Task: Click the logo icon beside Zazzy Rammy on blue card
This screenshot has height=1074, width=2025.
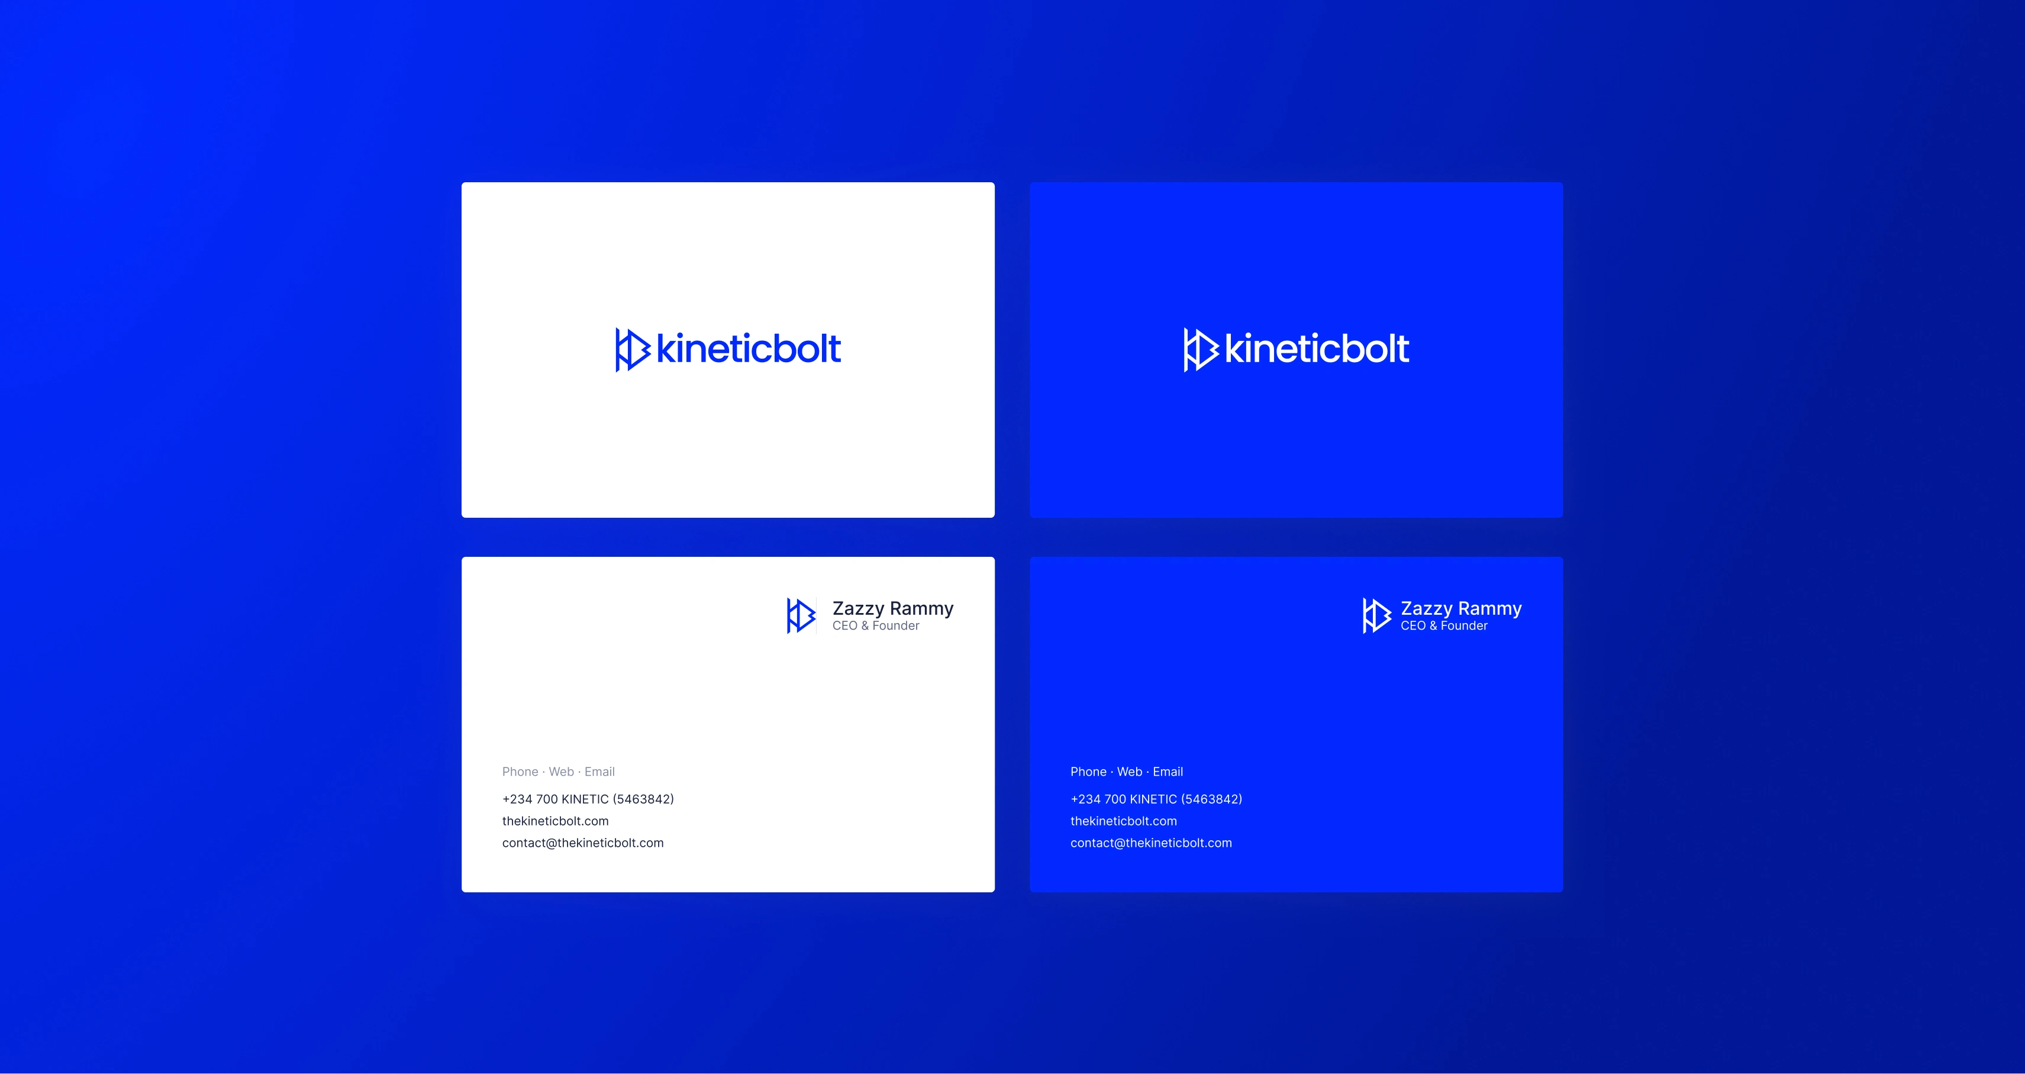Action: click(x=1377, y=615)
